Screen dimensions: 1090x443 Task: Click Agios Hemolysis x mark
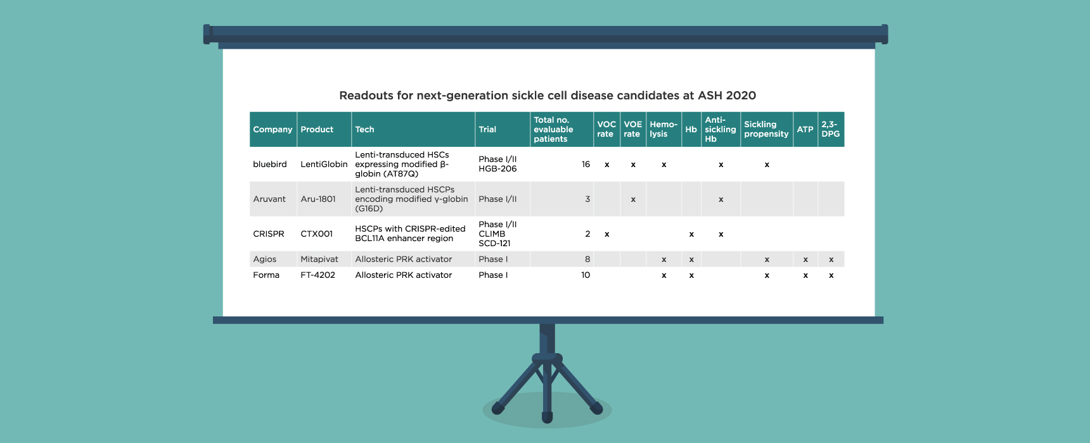coord(664,260)
